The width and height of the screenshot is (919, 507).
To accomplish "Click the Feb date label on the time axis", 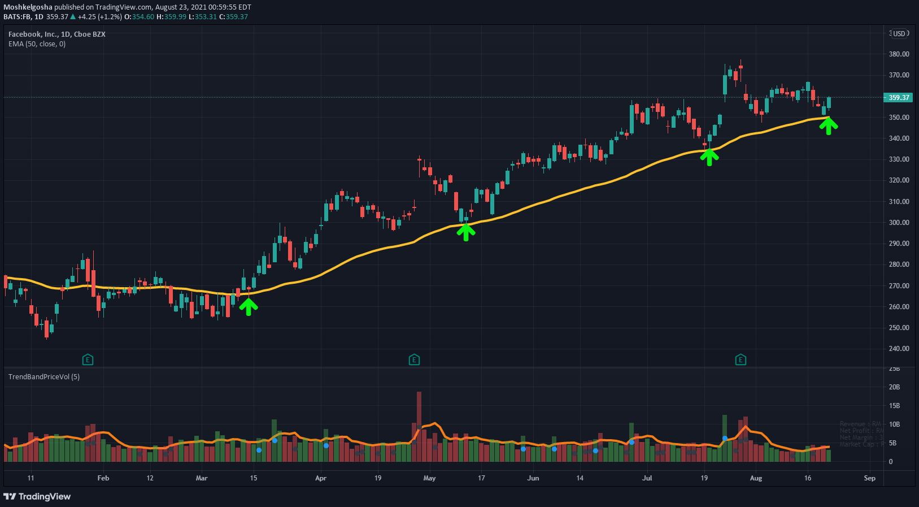I will [103, 478].
